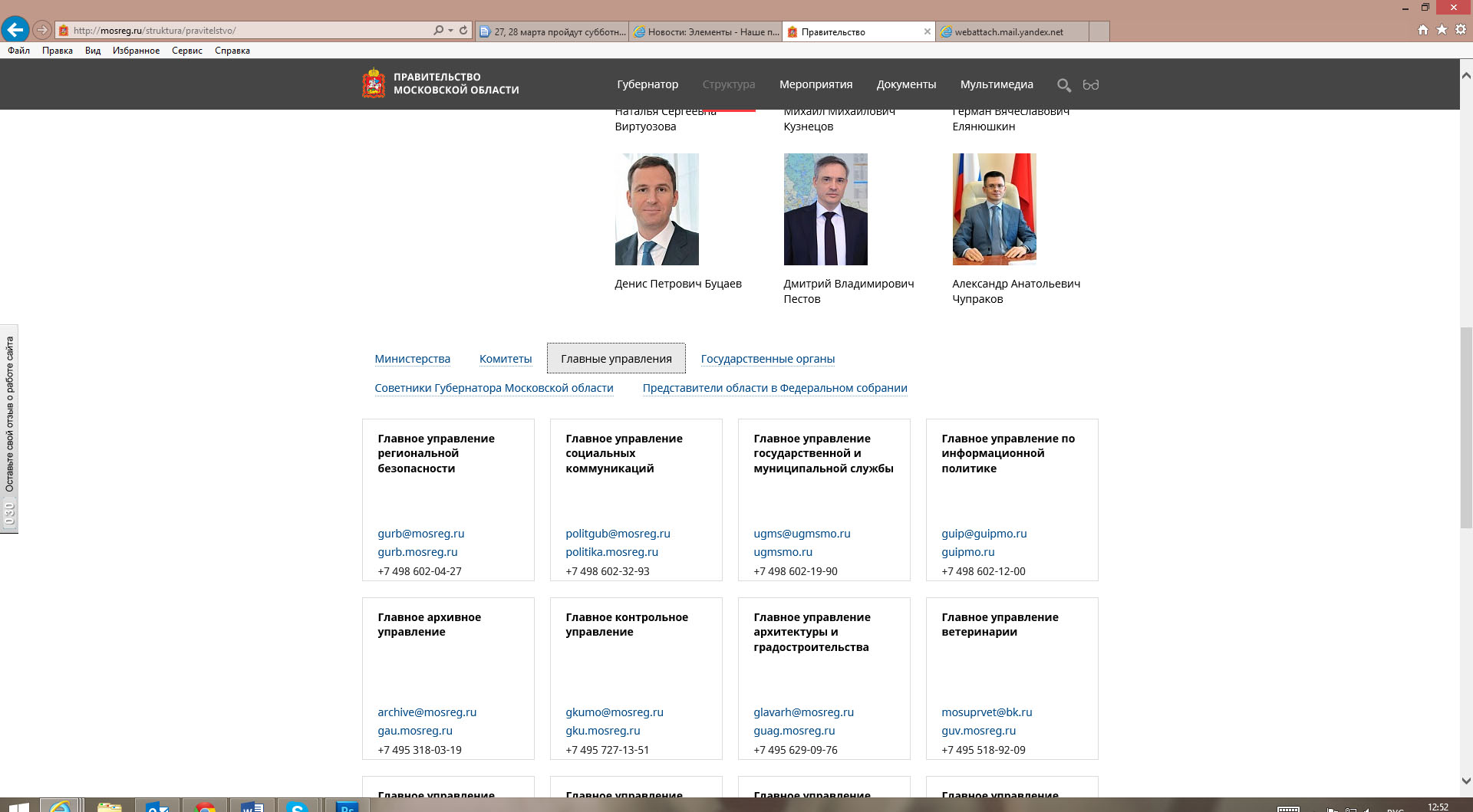
Task: Open the address bar autocomplete dropdown arrow
Action: click(450, 31)
